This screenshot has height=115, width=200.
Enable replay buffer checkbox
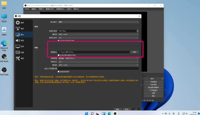point(59,72)
